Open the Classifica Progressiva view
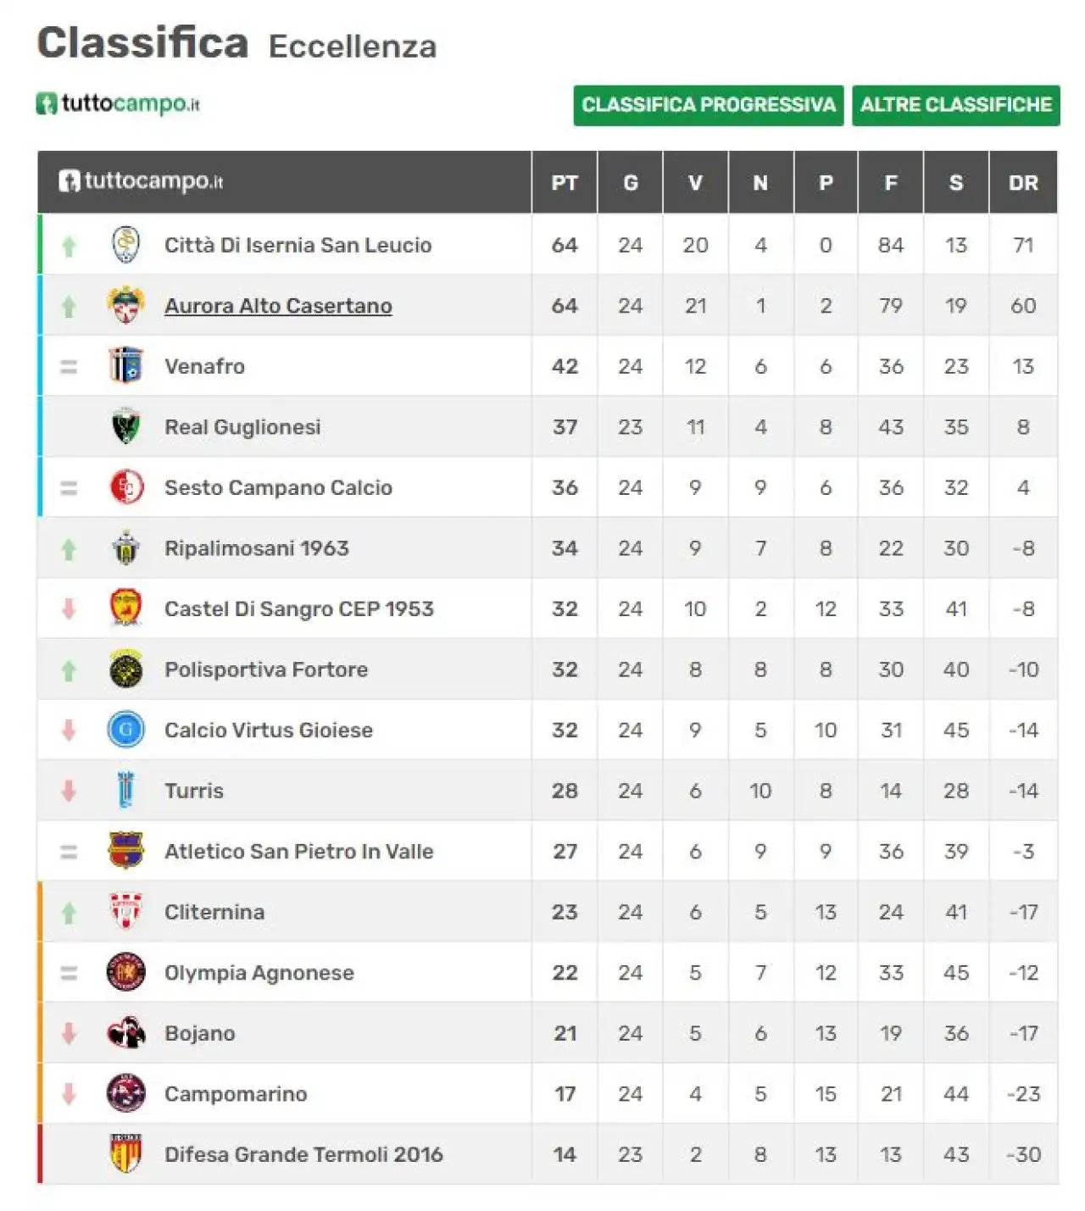 pyautogui.click(x=709, y=105)
